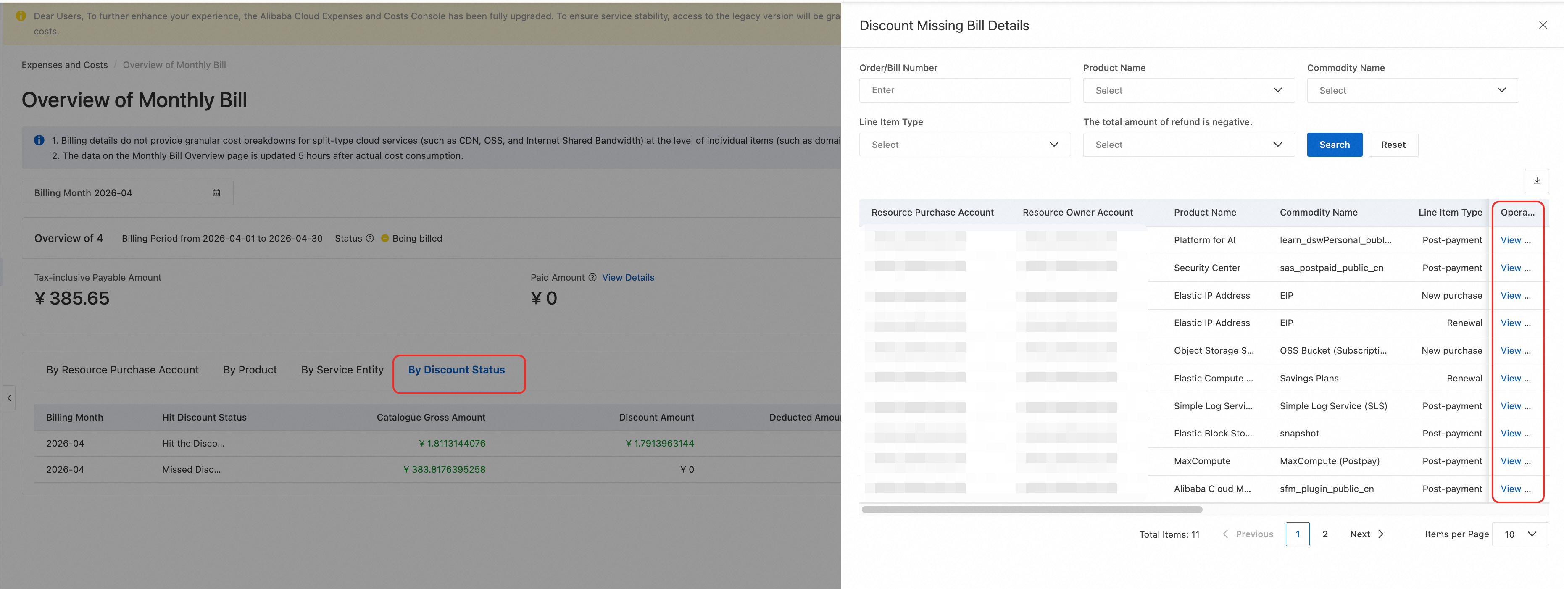Select the By Service Entity tab
Viewport: 1564px width, 589px height.
[342, 370]
